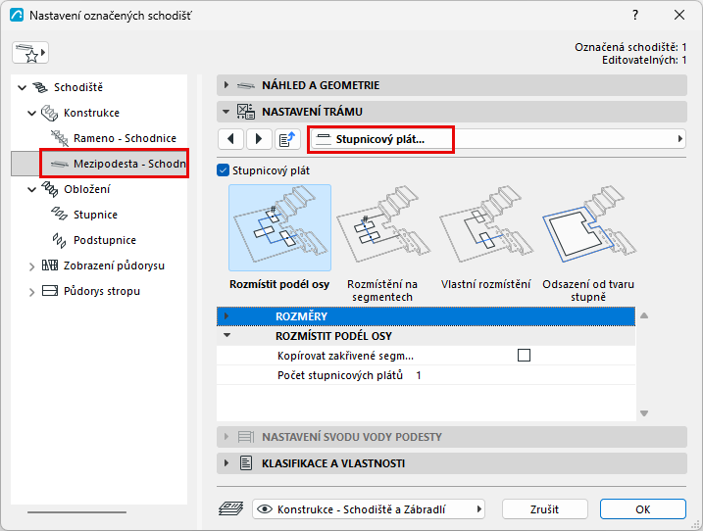This screenshot has height=531, width=703.
Task: Select Rozmístění na segmentech layout option
Action: point(382,227)
